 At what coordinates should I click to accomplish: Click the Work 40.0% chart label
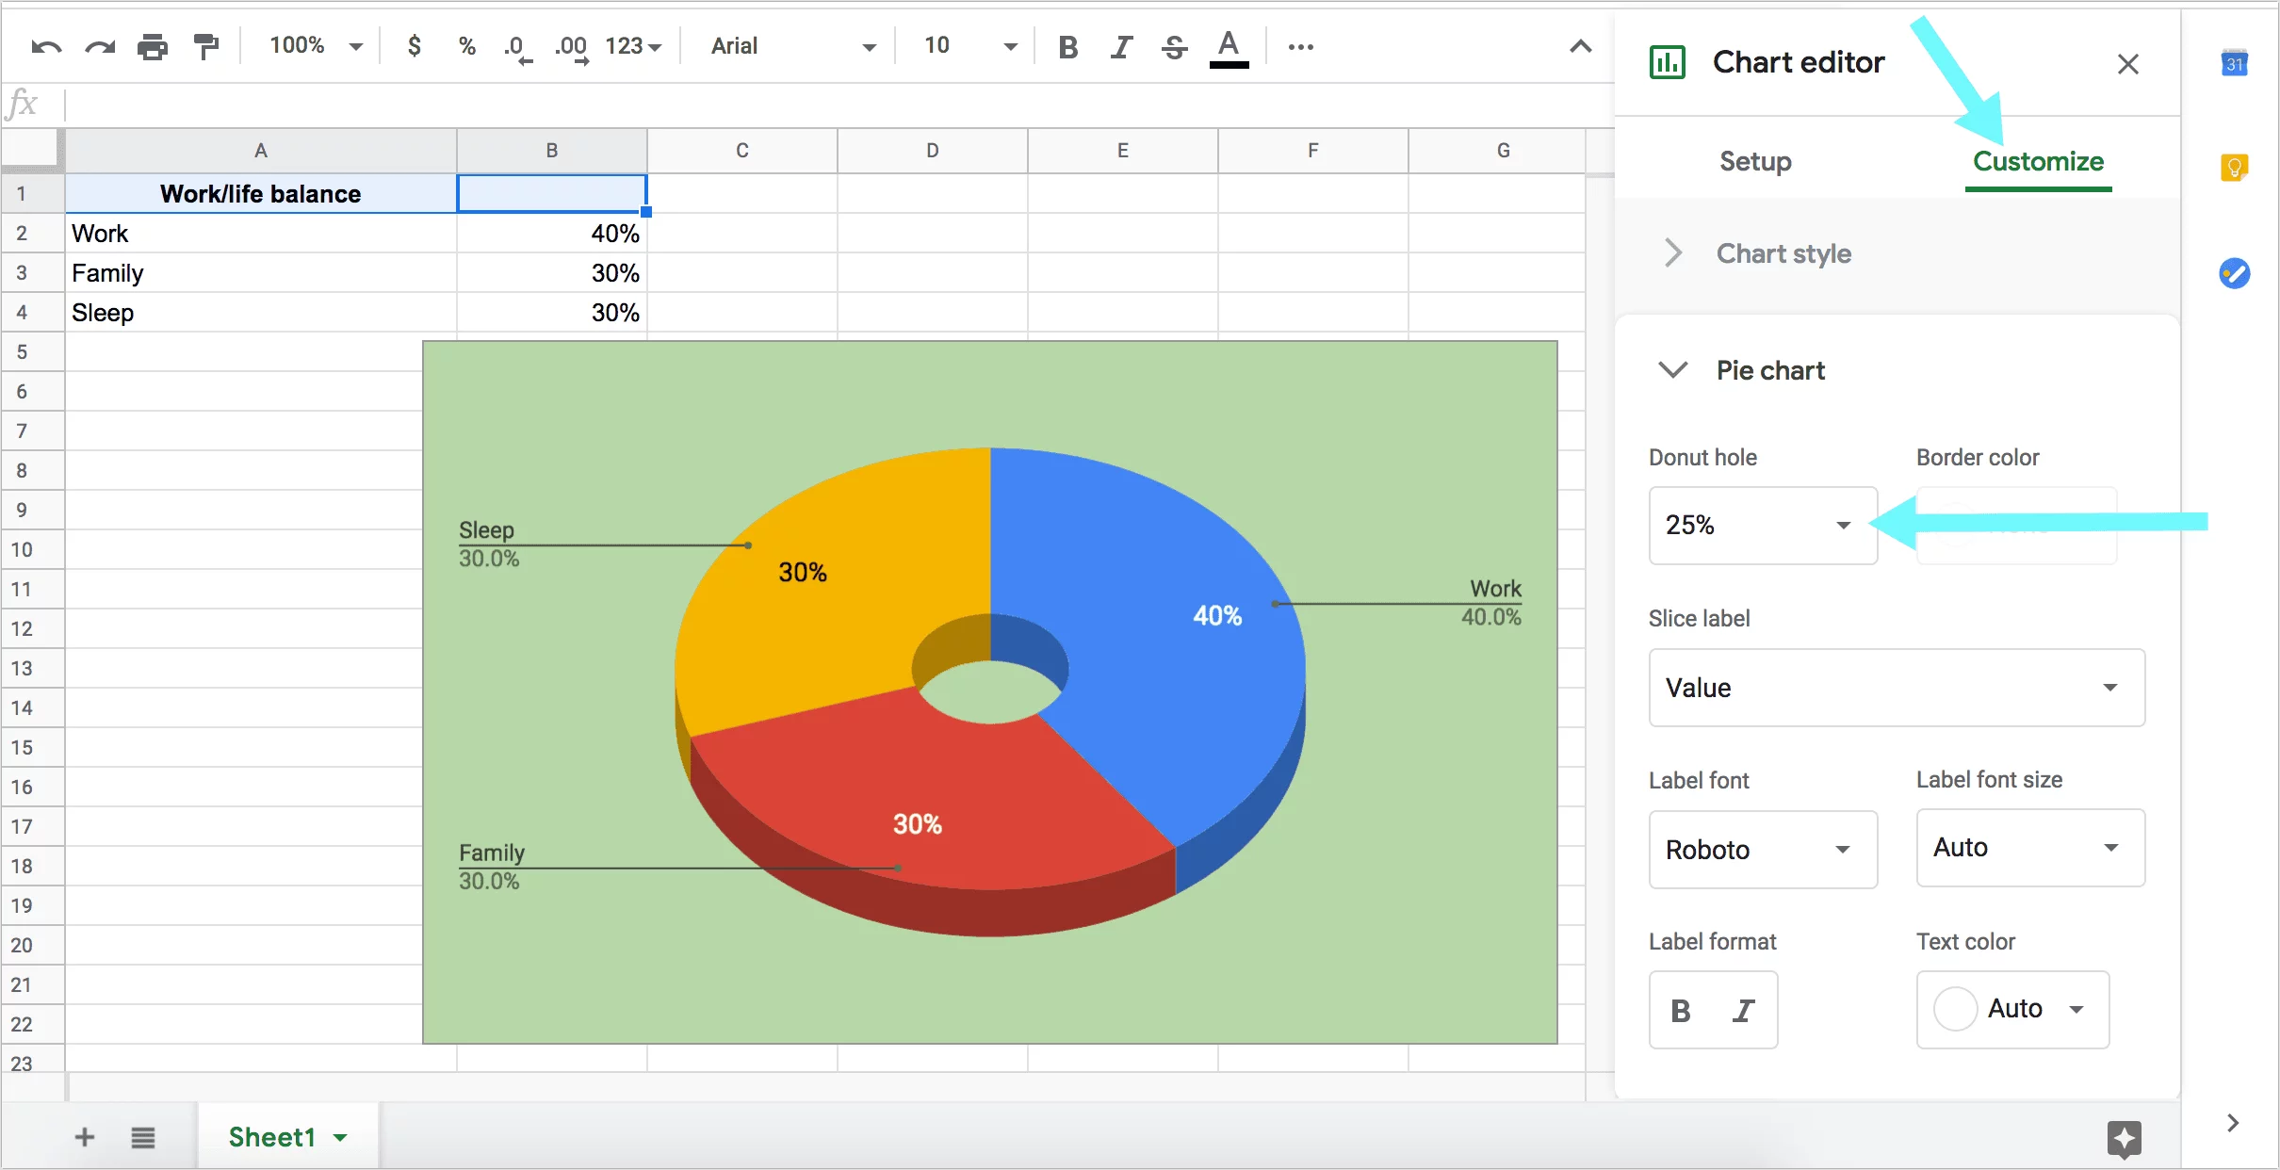(1491, 603)
